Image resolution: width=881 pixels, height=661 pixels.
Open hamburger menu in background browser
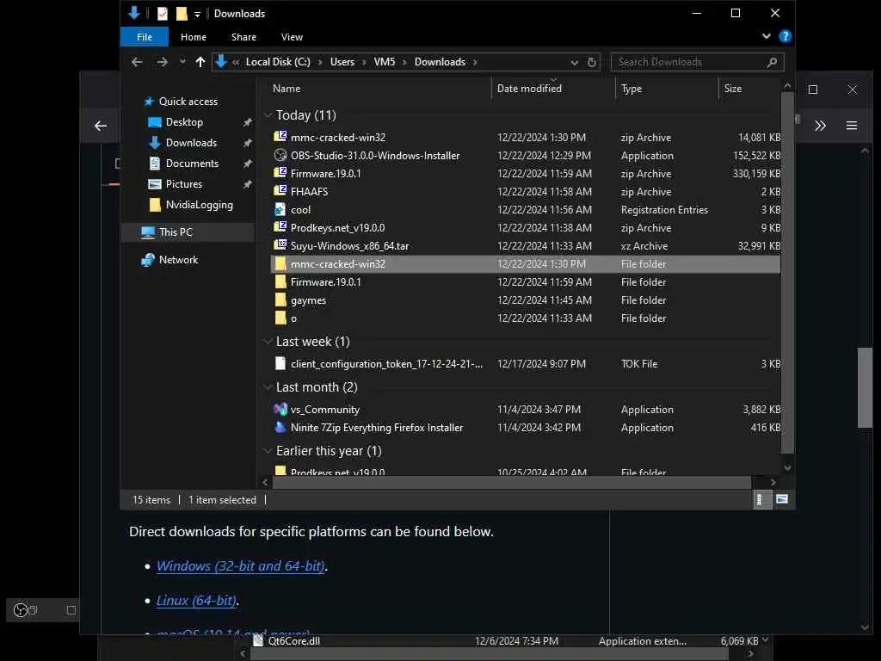pyautogui.click(x=852, y=126)
